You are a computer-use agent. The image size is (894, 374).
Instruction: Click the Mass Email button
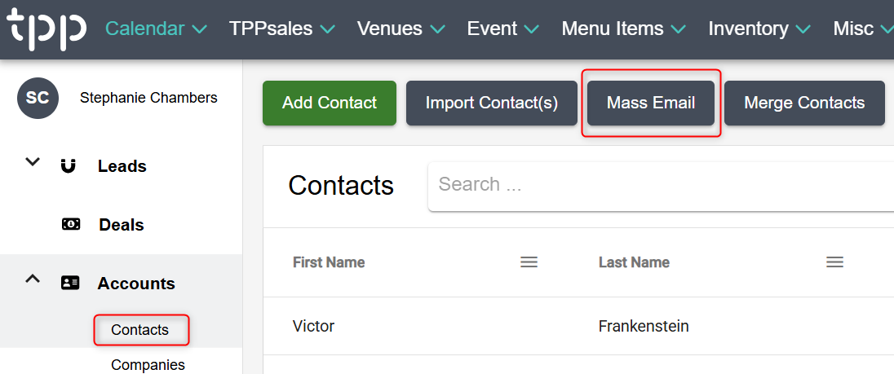pyautogui.click(x=651, y=103)
